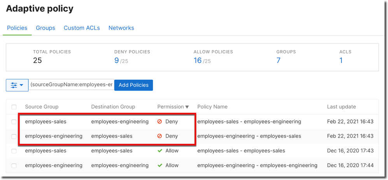388x180 pixels.
Task: Click the groups count 7 link
Action: [x=278, y=60]
